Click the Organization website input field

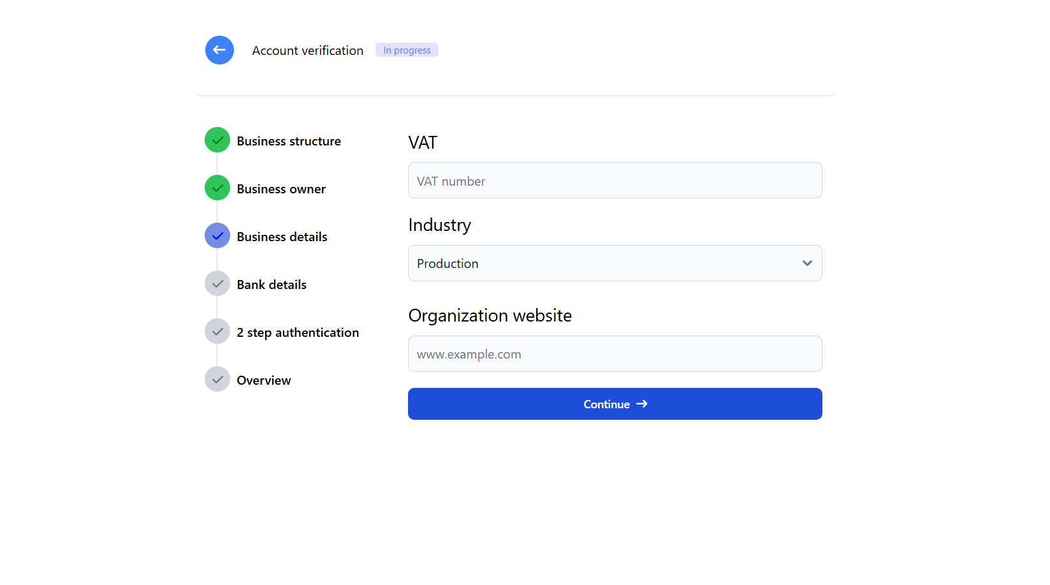coord(615,353)
